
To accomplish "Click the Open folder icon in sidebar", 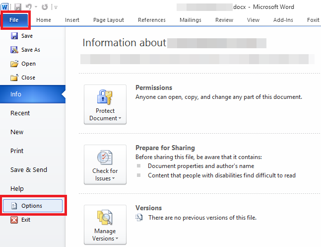I will pos(14,64).
